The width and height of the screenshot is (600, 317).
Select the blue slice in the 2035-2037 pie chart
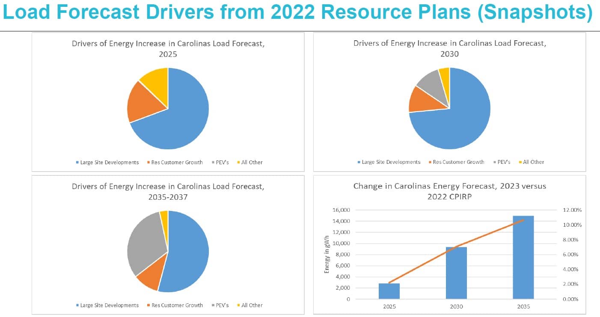[188, 257]
